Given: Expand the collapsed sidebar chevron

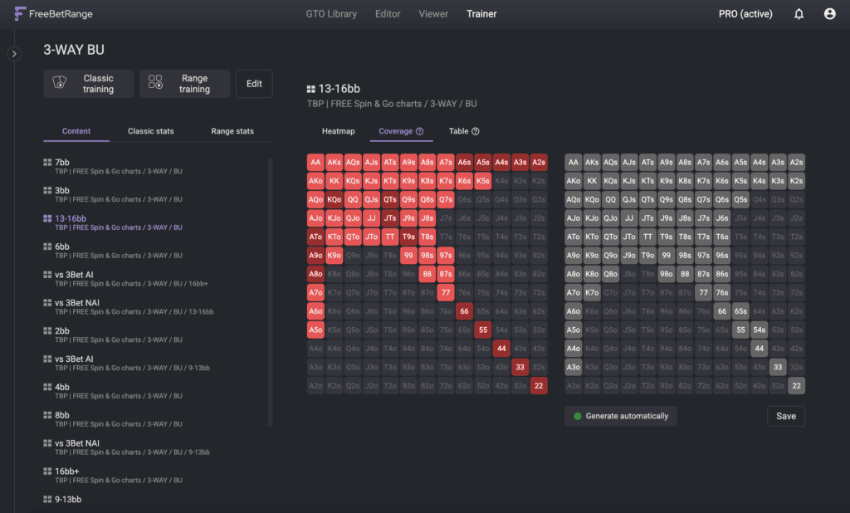Looking at the screenshot, I should (x=14, y=54).
